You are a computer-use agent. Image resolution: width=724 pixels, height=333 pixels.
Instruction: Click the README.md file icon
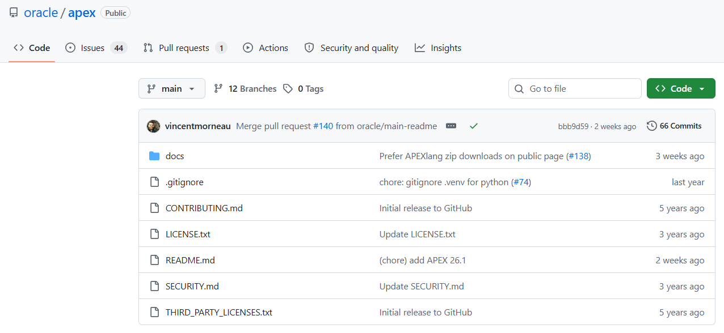pyautogui.click(x=154, y=260)
